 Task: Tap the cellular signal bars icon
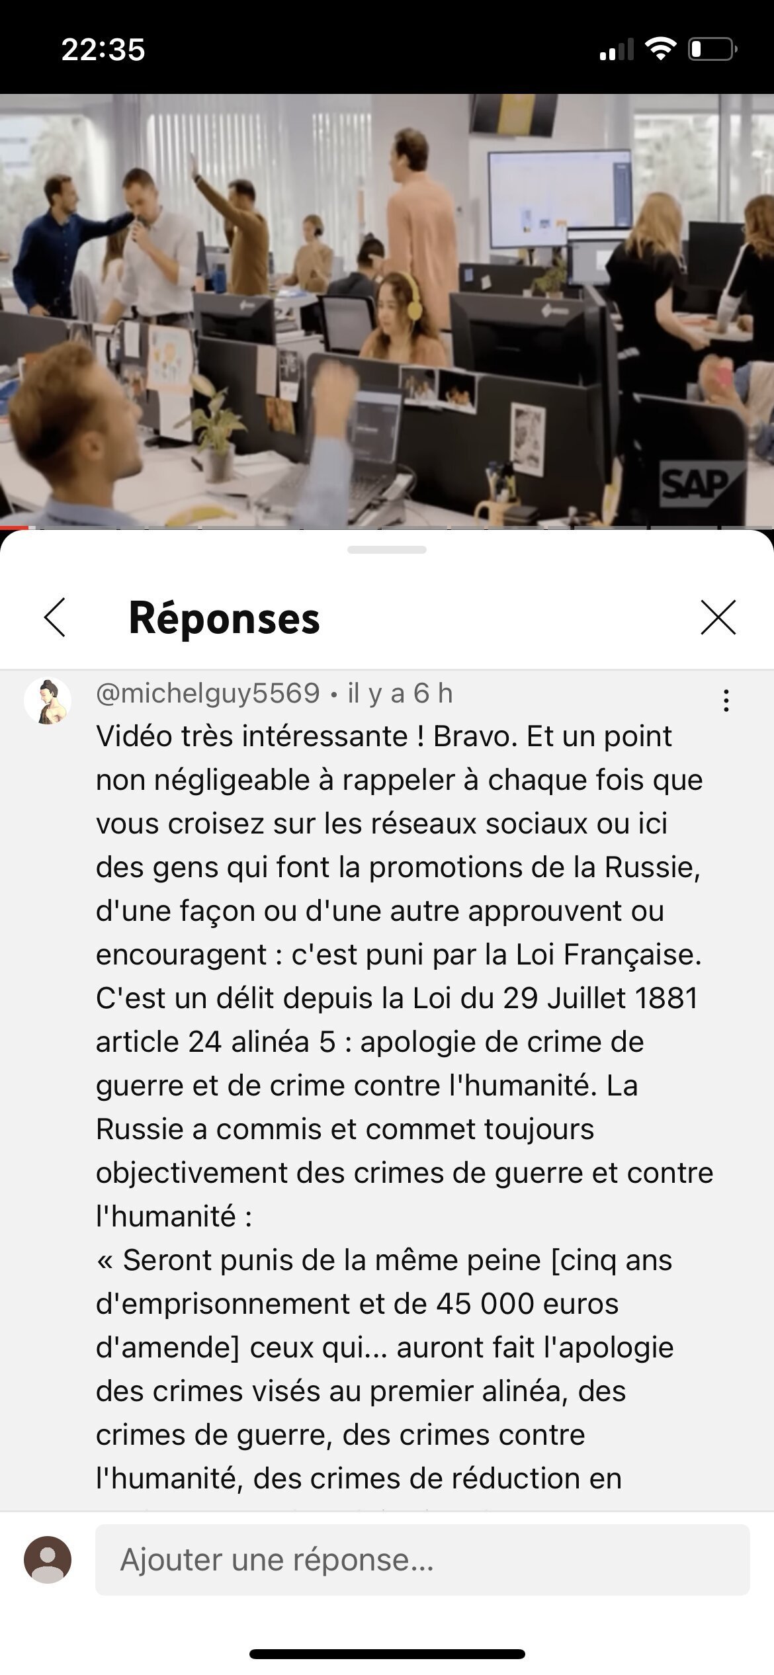pos(616,50)
